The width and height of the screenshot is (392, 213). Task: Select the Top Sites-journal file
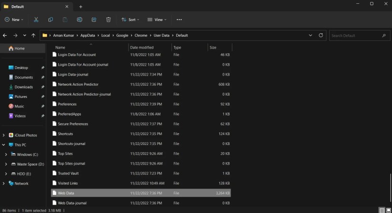click(141, 164)
